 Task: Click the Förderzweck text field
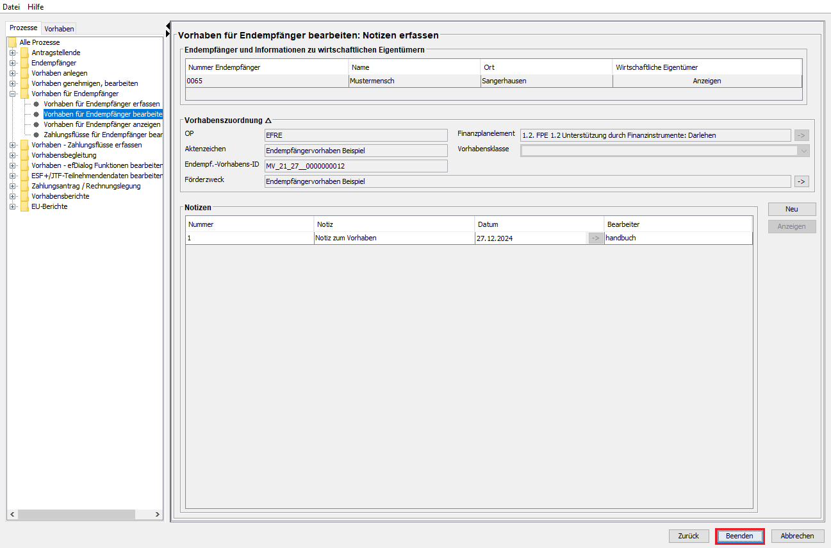click(x=527, y=181)
